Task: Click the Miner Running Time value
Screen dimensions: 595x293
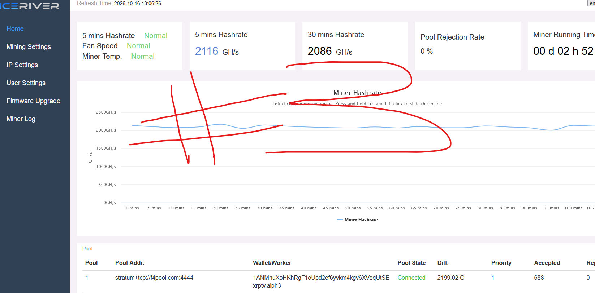Action: coord(564,51)
